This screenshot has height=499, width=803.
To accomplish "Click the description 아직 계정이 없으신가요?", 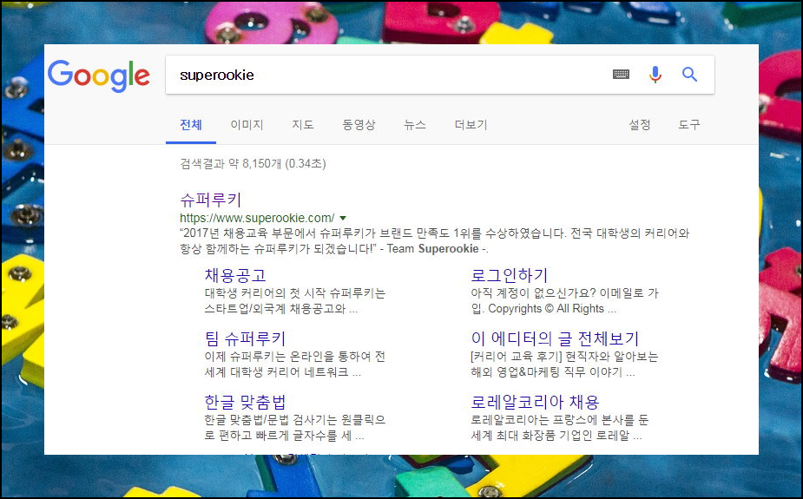I will coord(564,301).
